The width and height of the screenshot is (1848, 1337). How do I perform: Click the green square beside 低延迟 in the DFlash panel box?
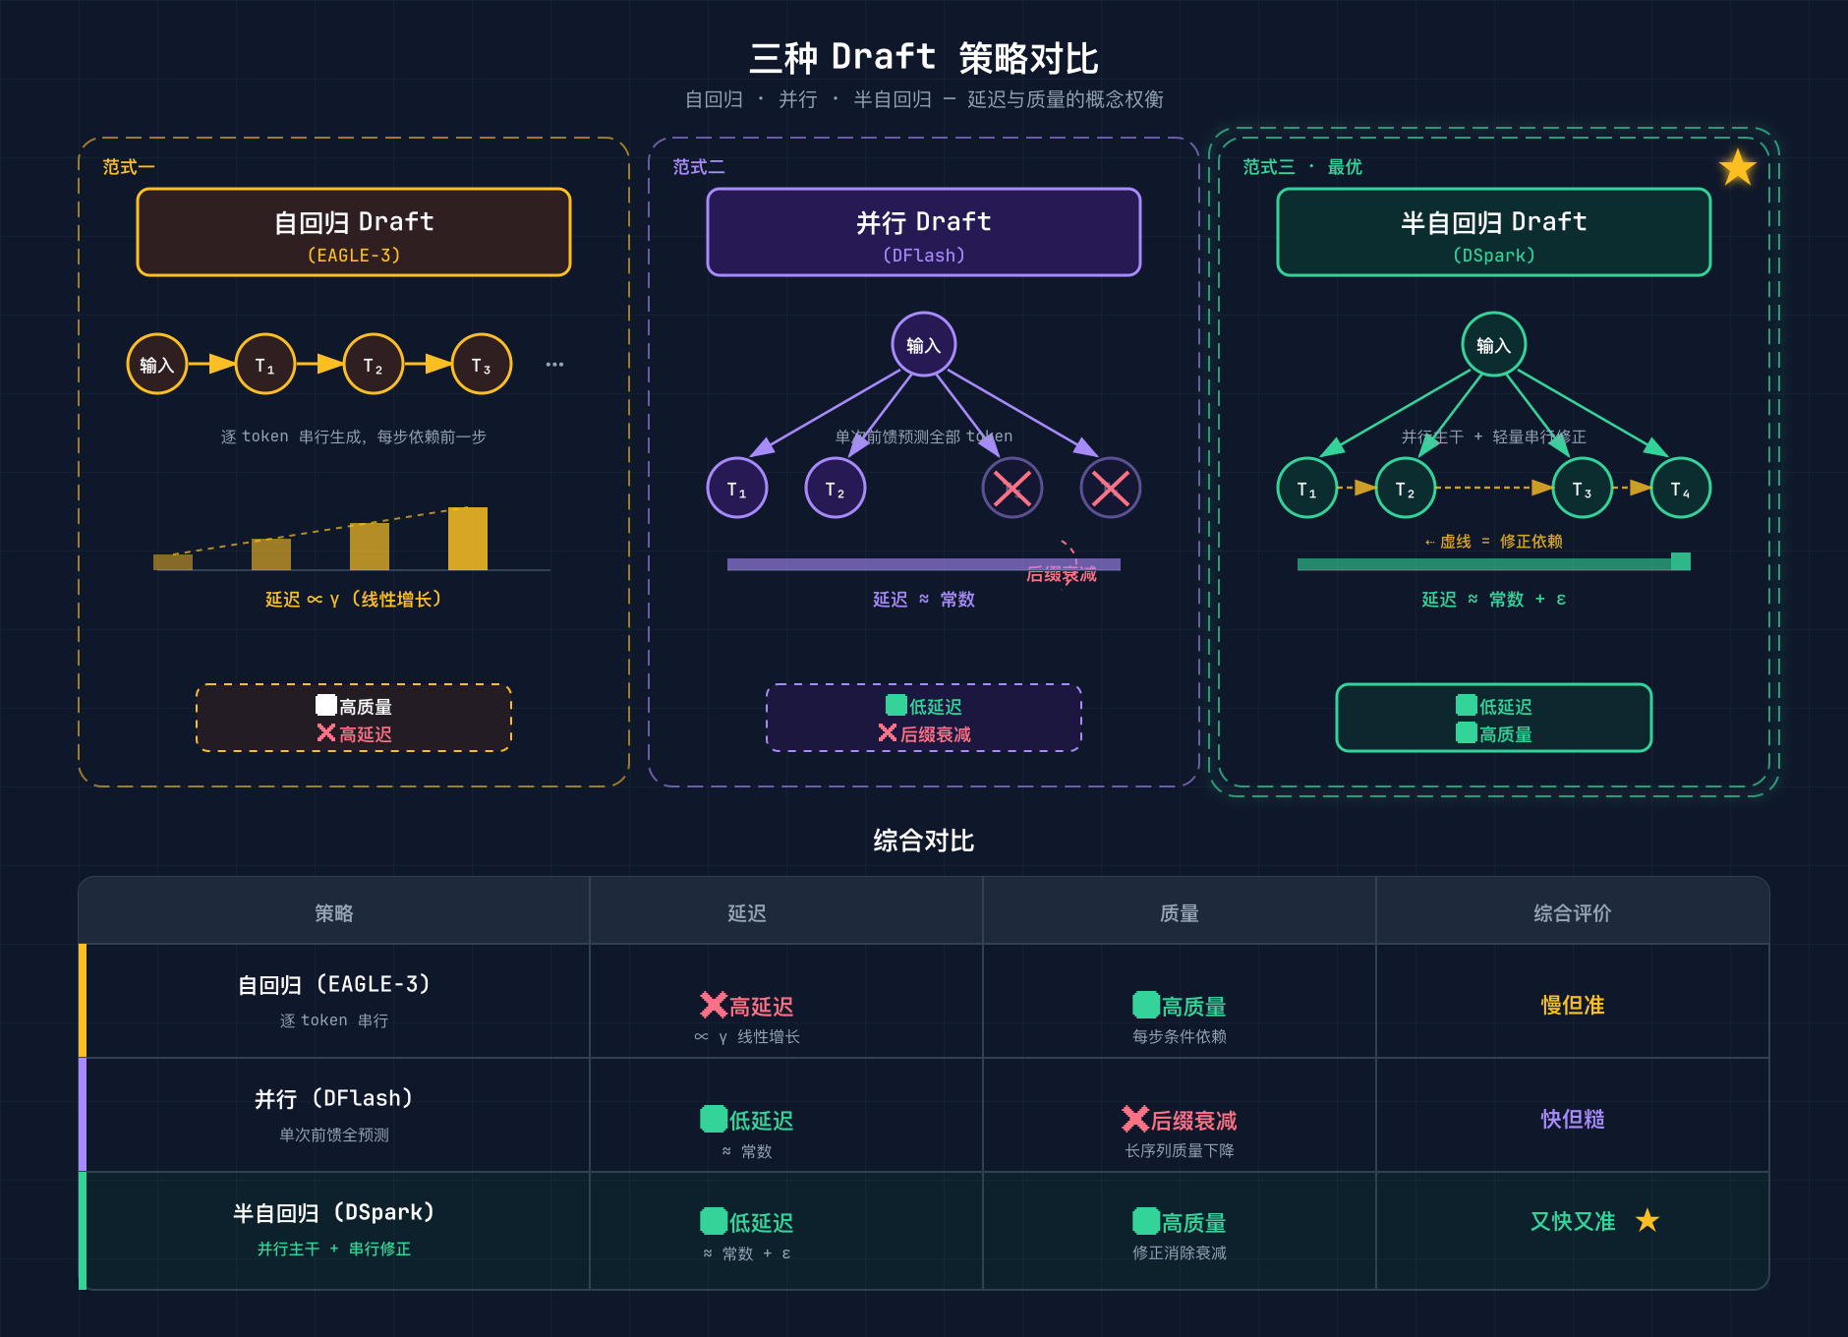pos(896,705)
